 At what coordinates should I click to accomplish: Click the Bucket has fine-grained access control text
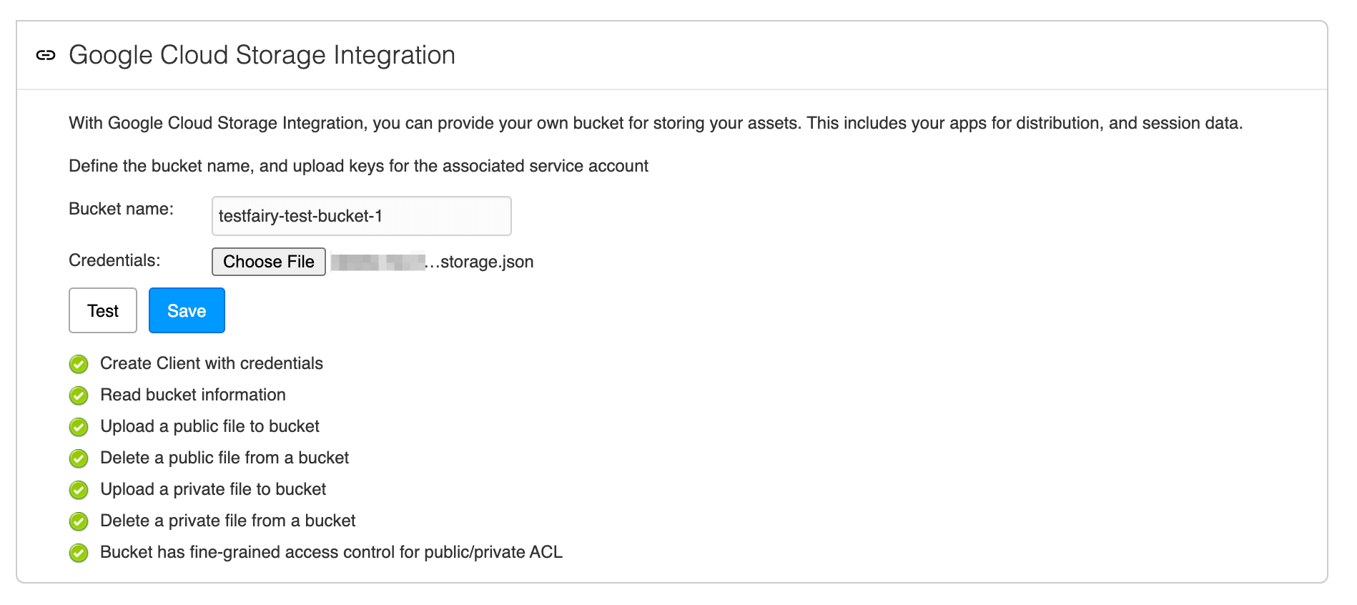point(331,552)
